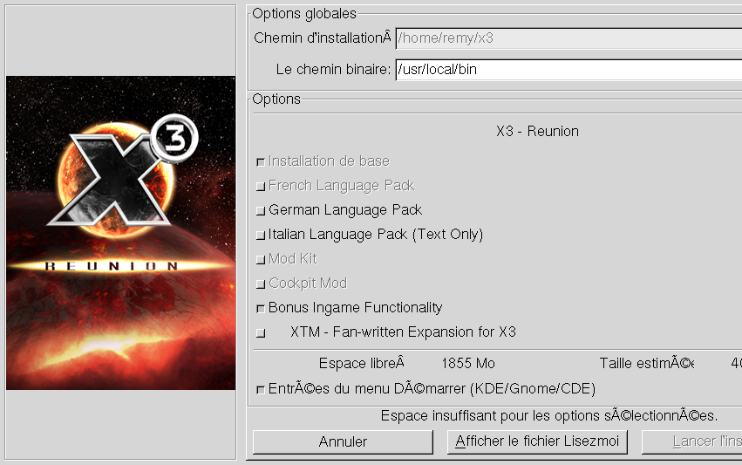Click the Espace insuffisant status message
Viewport: 742px width, 465px height.
(549, 416)
